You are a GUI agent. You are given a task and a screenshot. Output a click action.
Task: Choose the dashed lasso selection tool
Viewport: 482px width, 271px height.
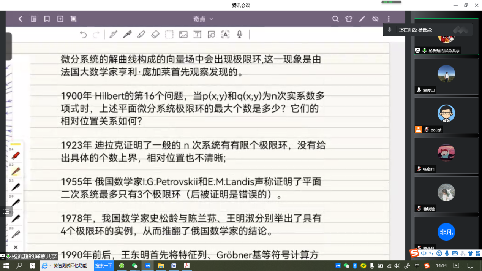tap(169, 35)
